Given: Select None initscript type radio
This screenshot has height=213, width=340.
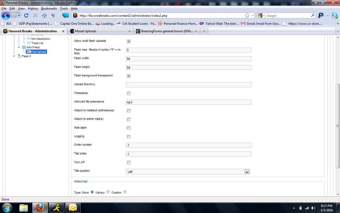Looking at the screenshot, I should [92, 192].
